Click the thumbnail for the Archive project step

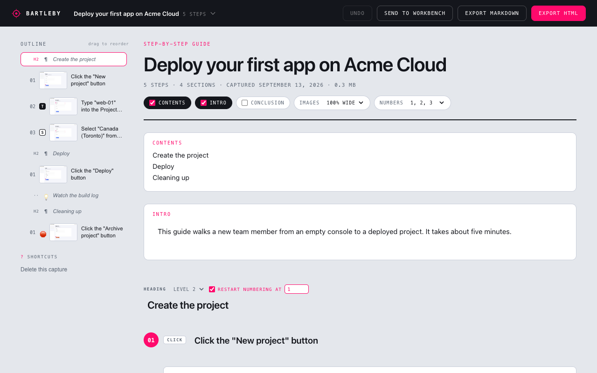63,232
